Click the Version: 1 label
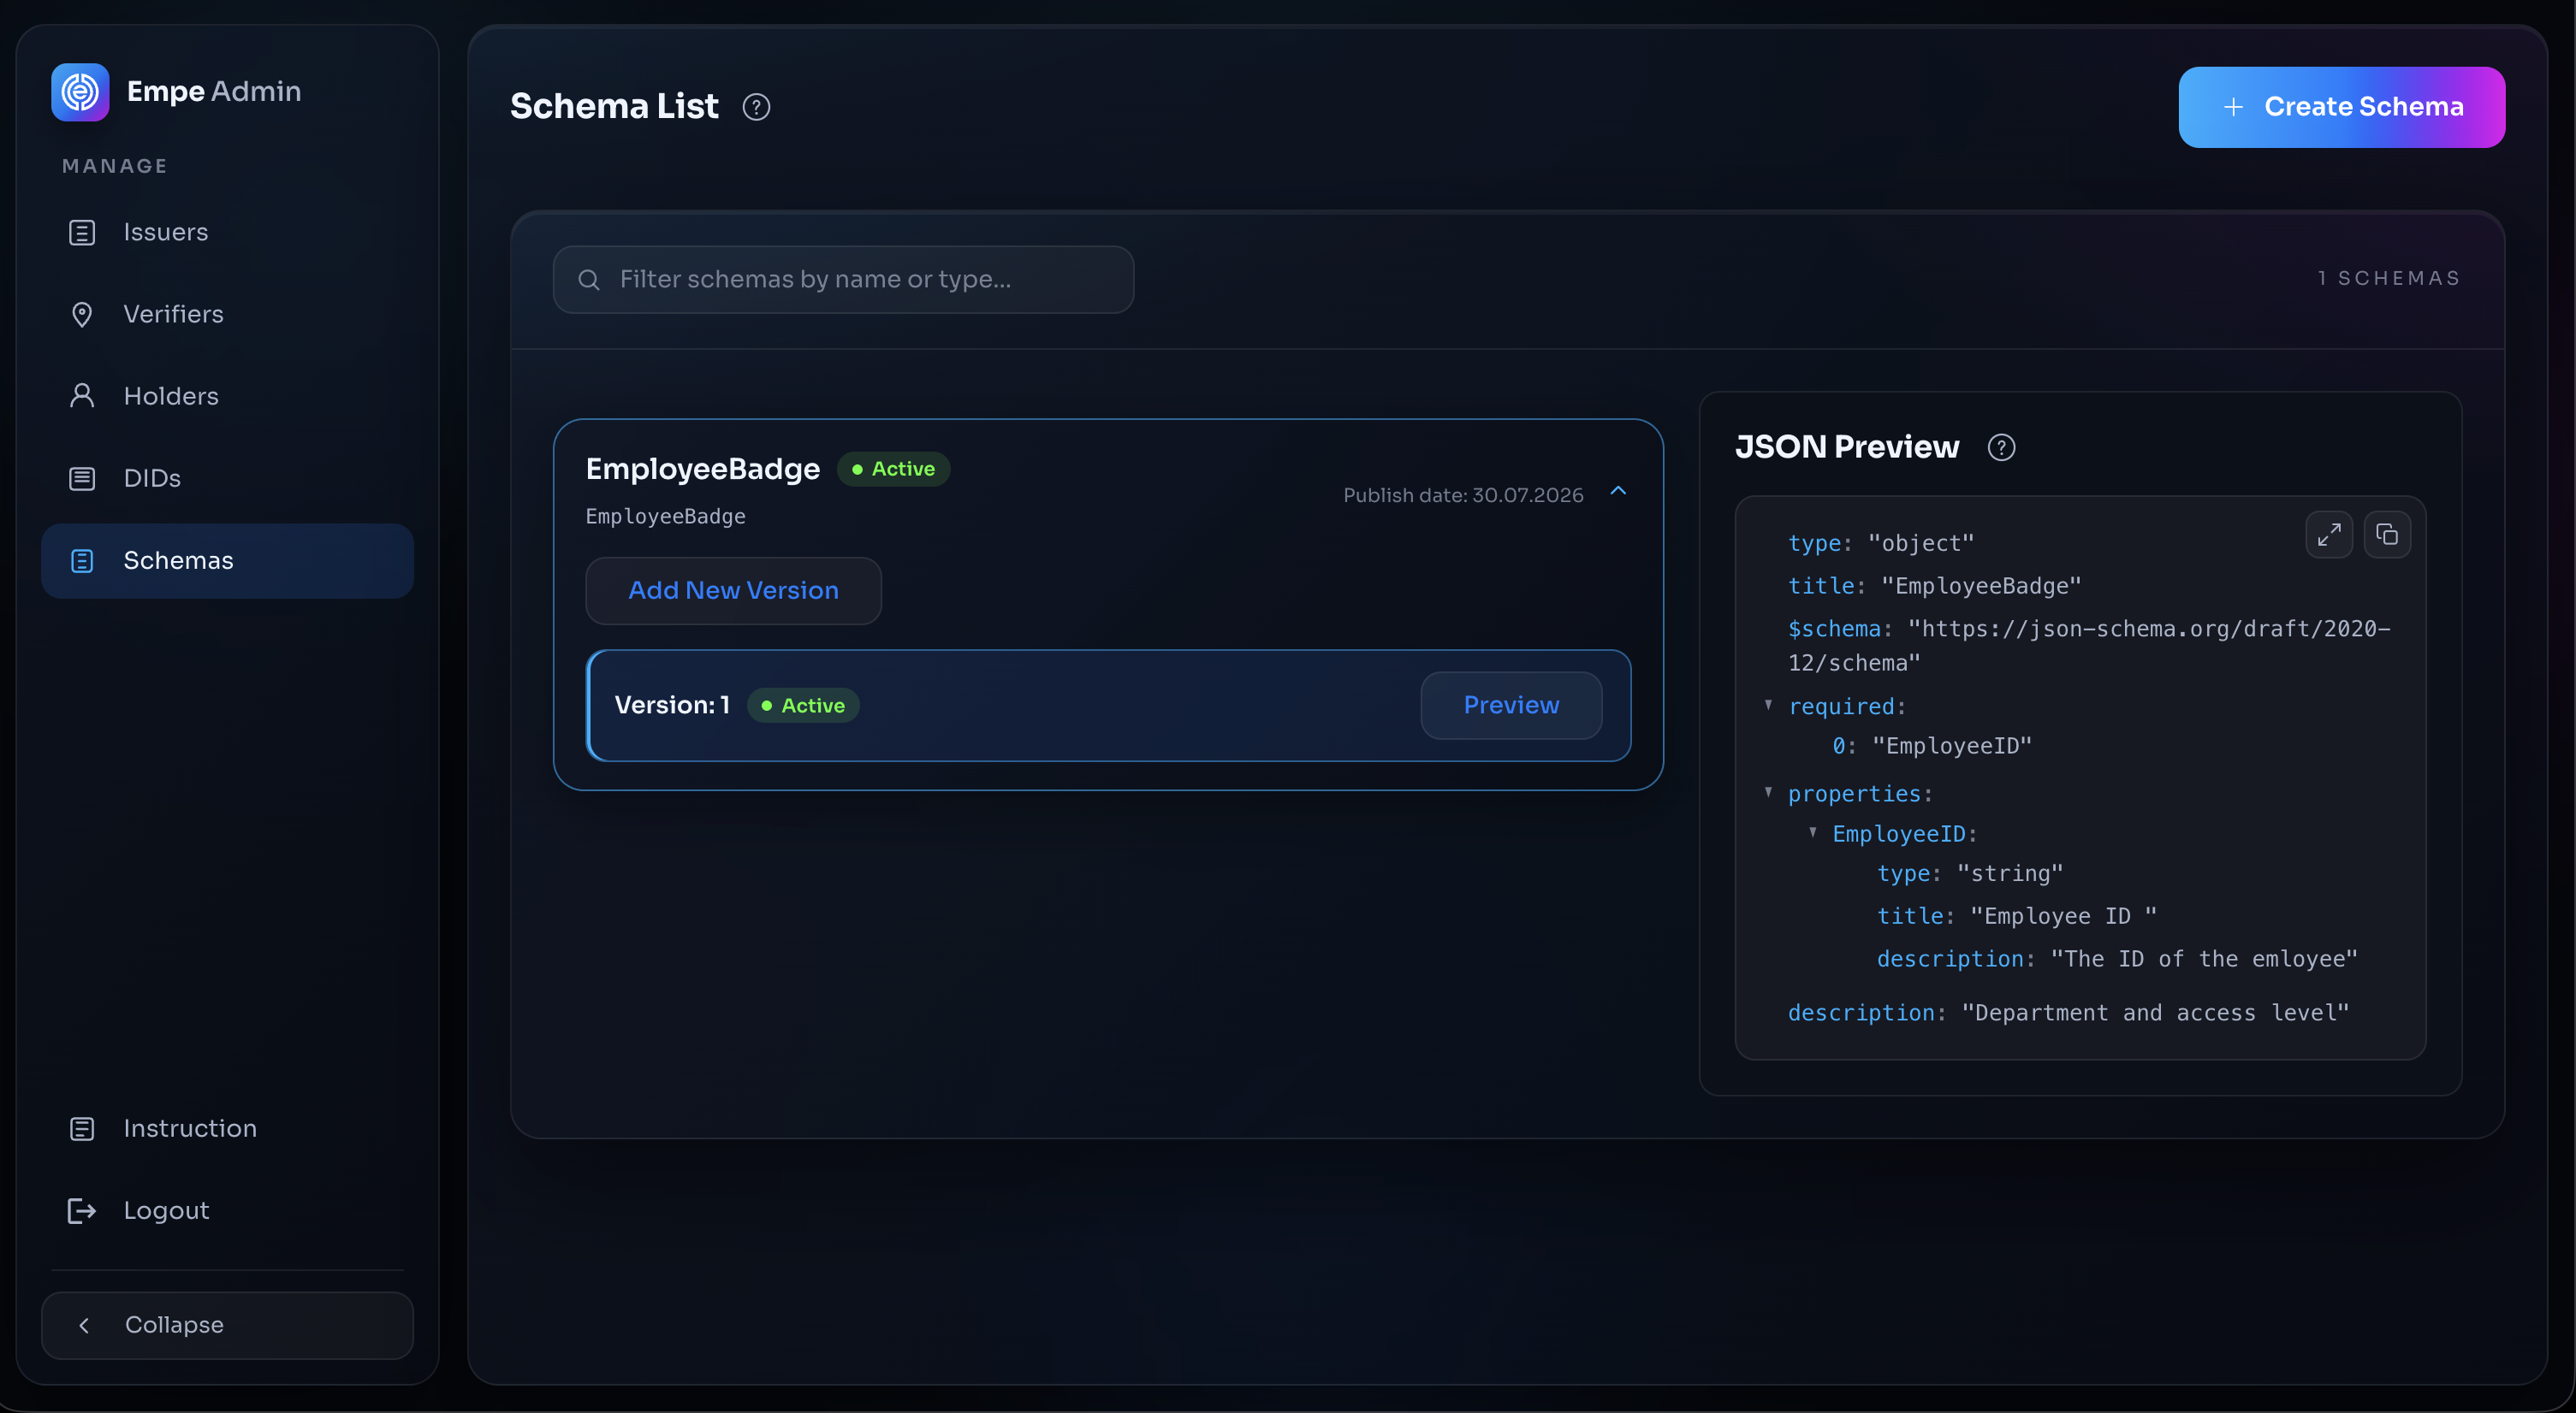 (672, 706)
